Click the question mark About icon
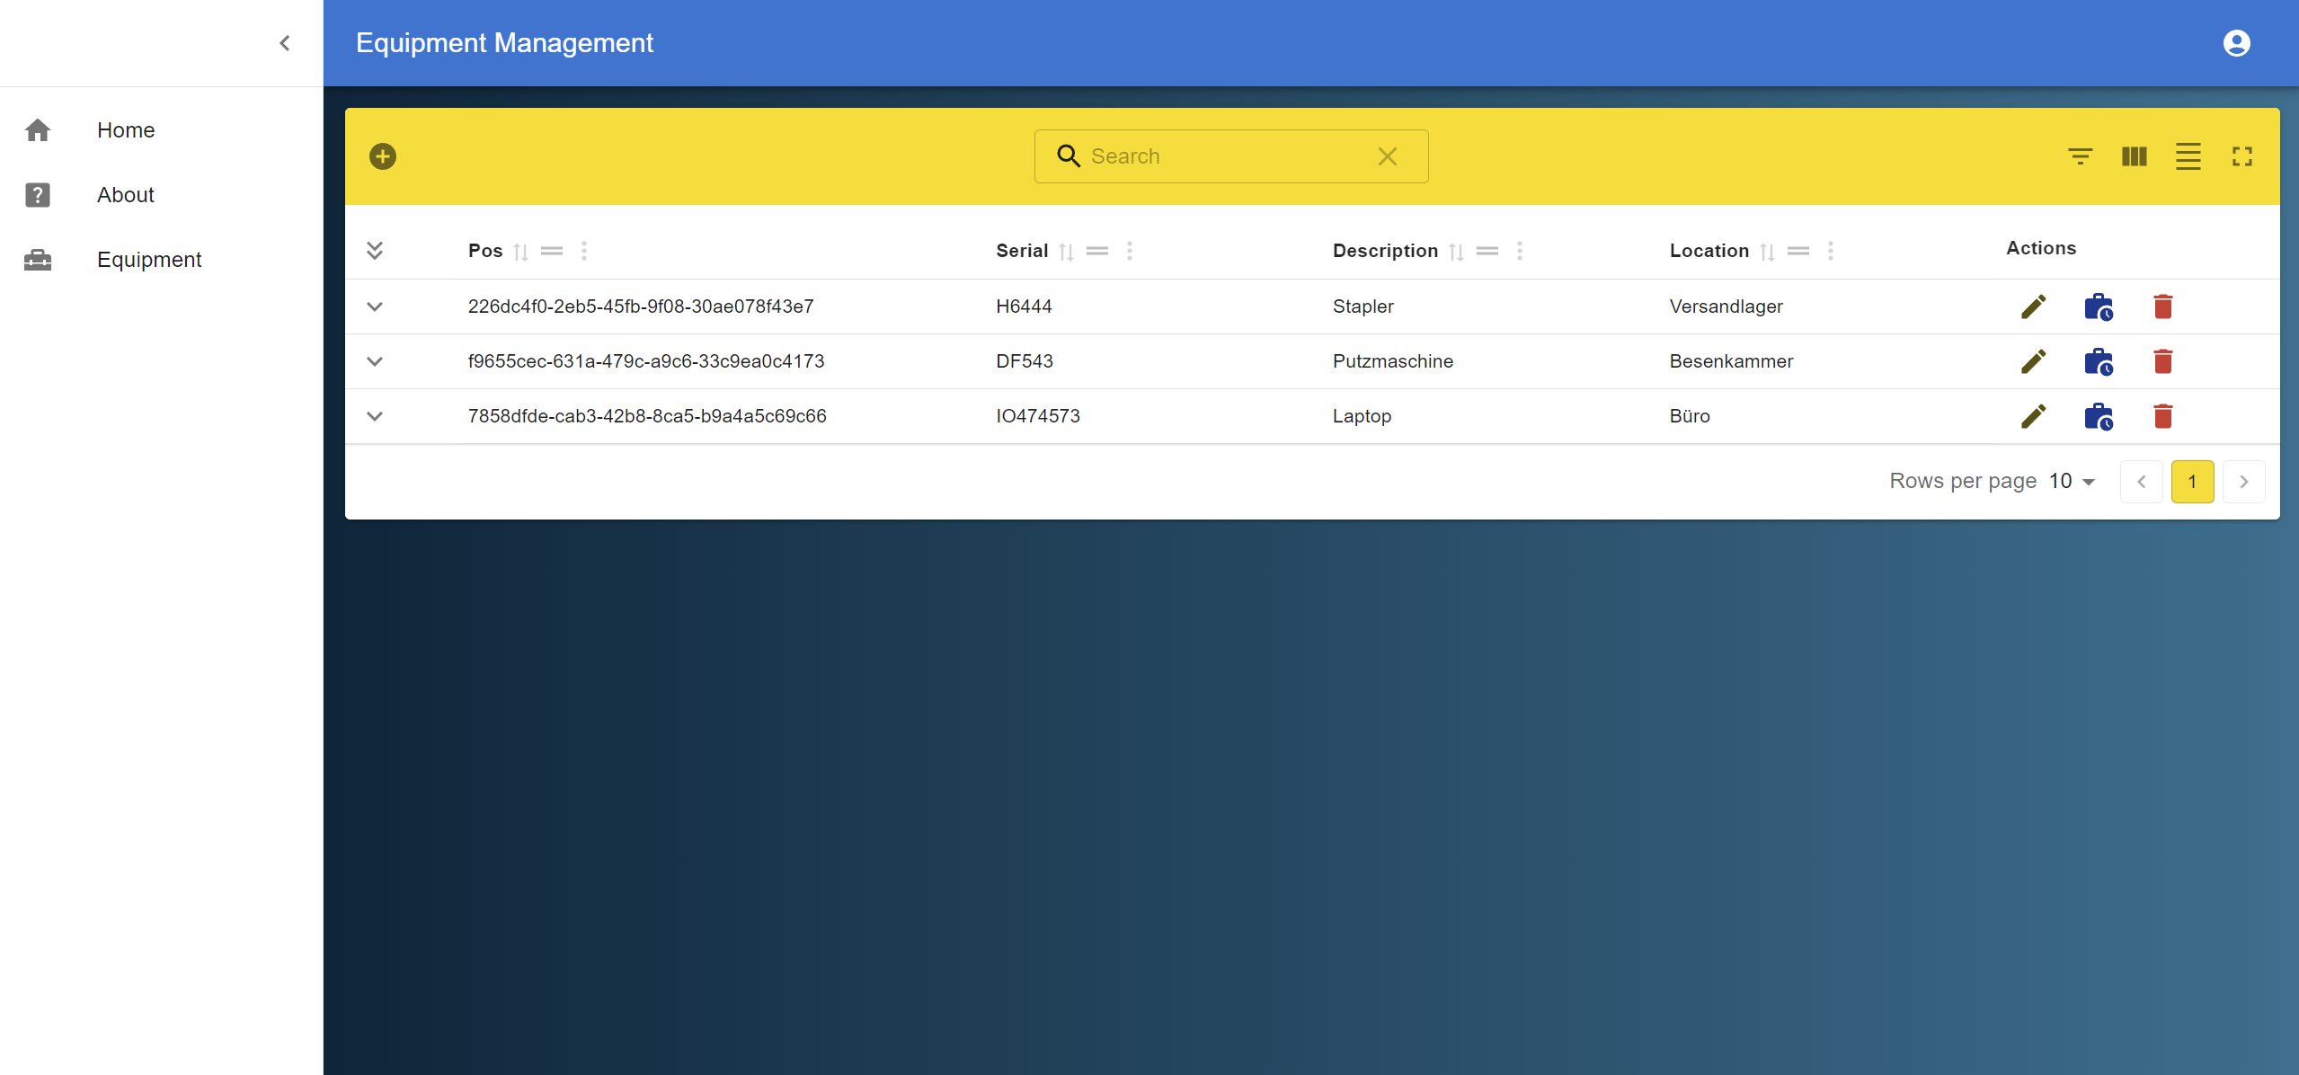The width and height of the screenshot is (2299, 1075). (38, 195)
